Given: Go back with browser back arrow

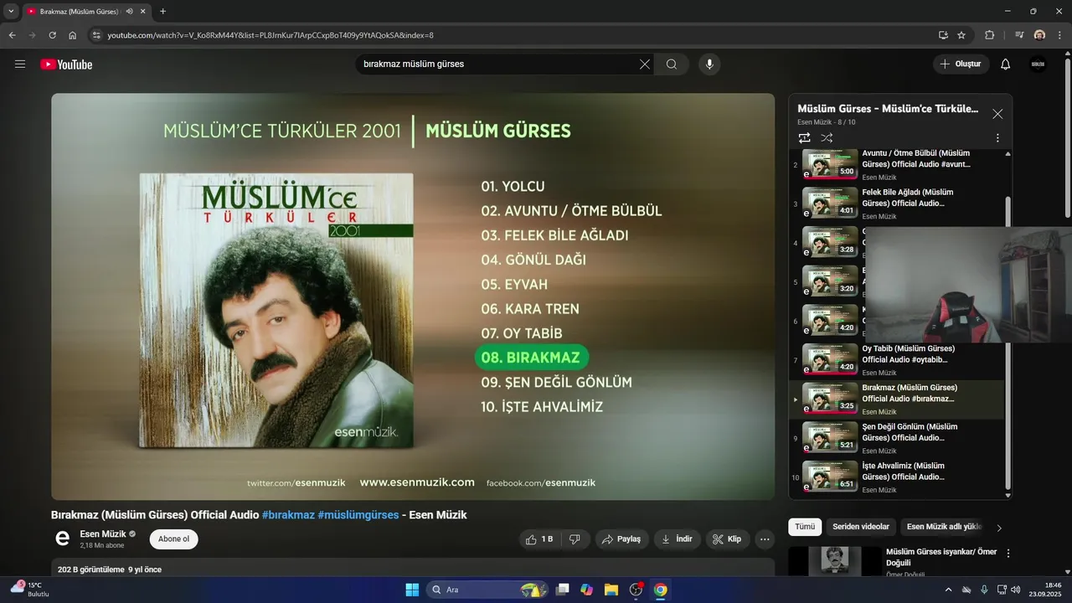Looking at the screenshot, I should (12, 35).
